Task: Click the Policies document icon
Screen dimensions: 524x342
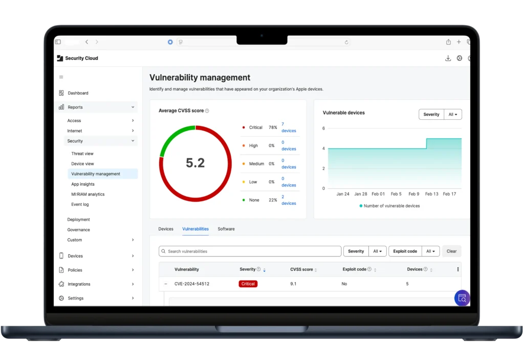Action: point(61,270)
